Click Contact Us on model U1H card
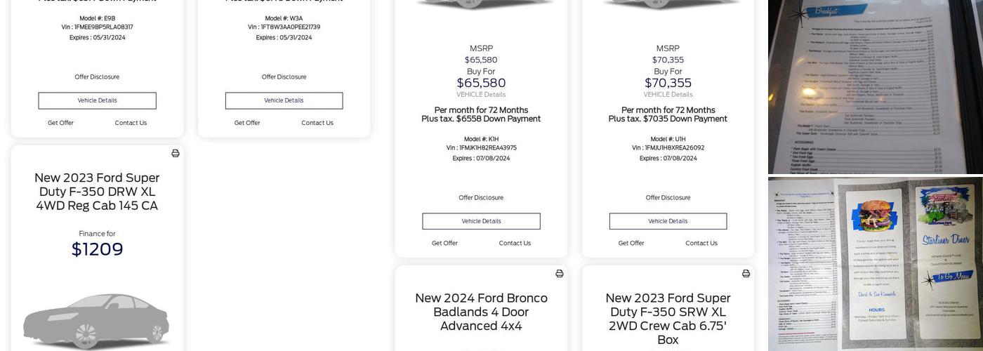The image size is (983, 351). click(701, 244)
